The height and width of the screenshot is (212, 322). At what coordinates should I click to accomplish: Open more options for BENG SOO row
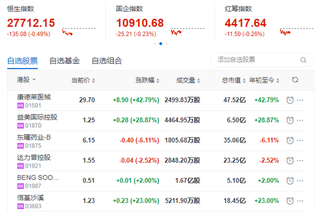(x=300, y=181)
